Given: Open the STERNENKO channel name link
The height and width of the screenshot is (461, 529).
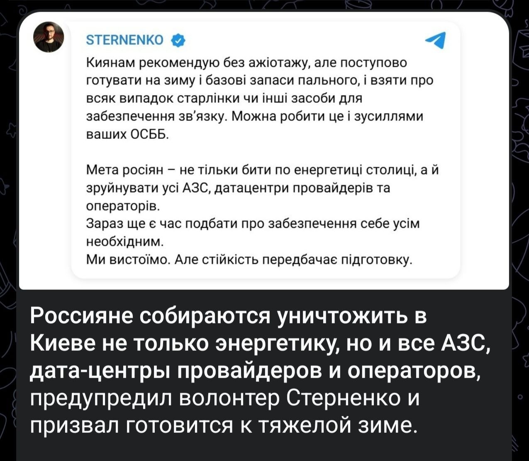Looking at the screenshot, I should (x=124, y=40).
